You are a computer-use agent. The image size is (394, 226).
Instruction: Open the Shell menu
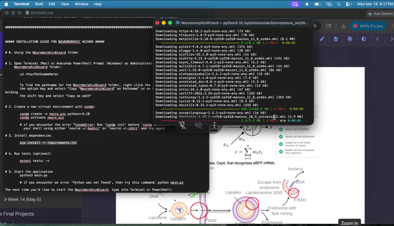(39, 4)
